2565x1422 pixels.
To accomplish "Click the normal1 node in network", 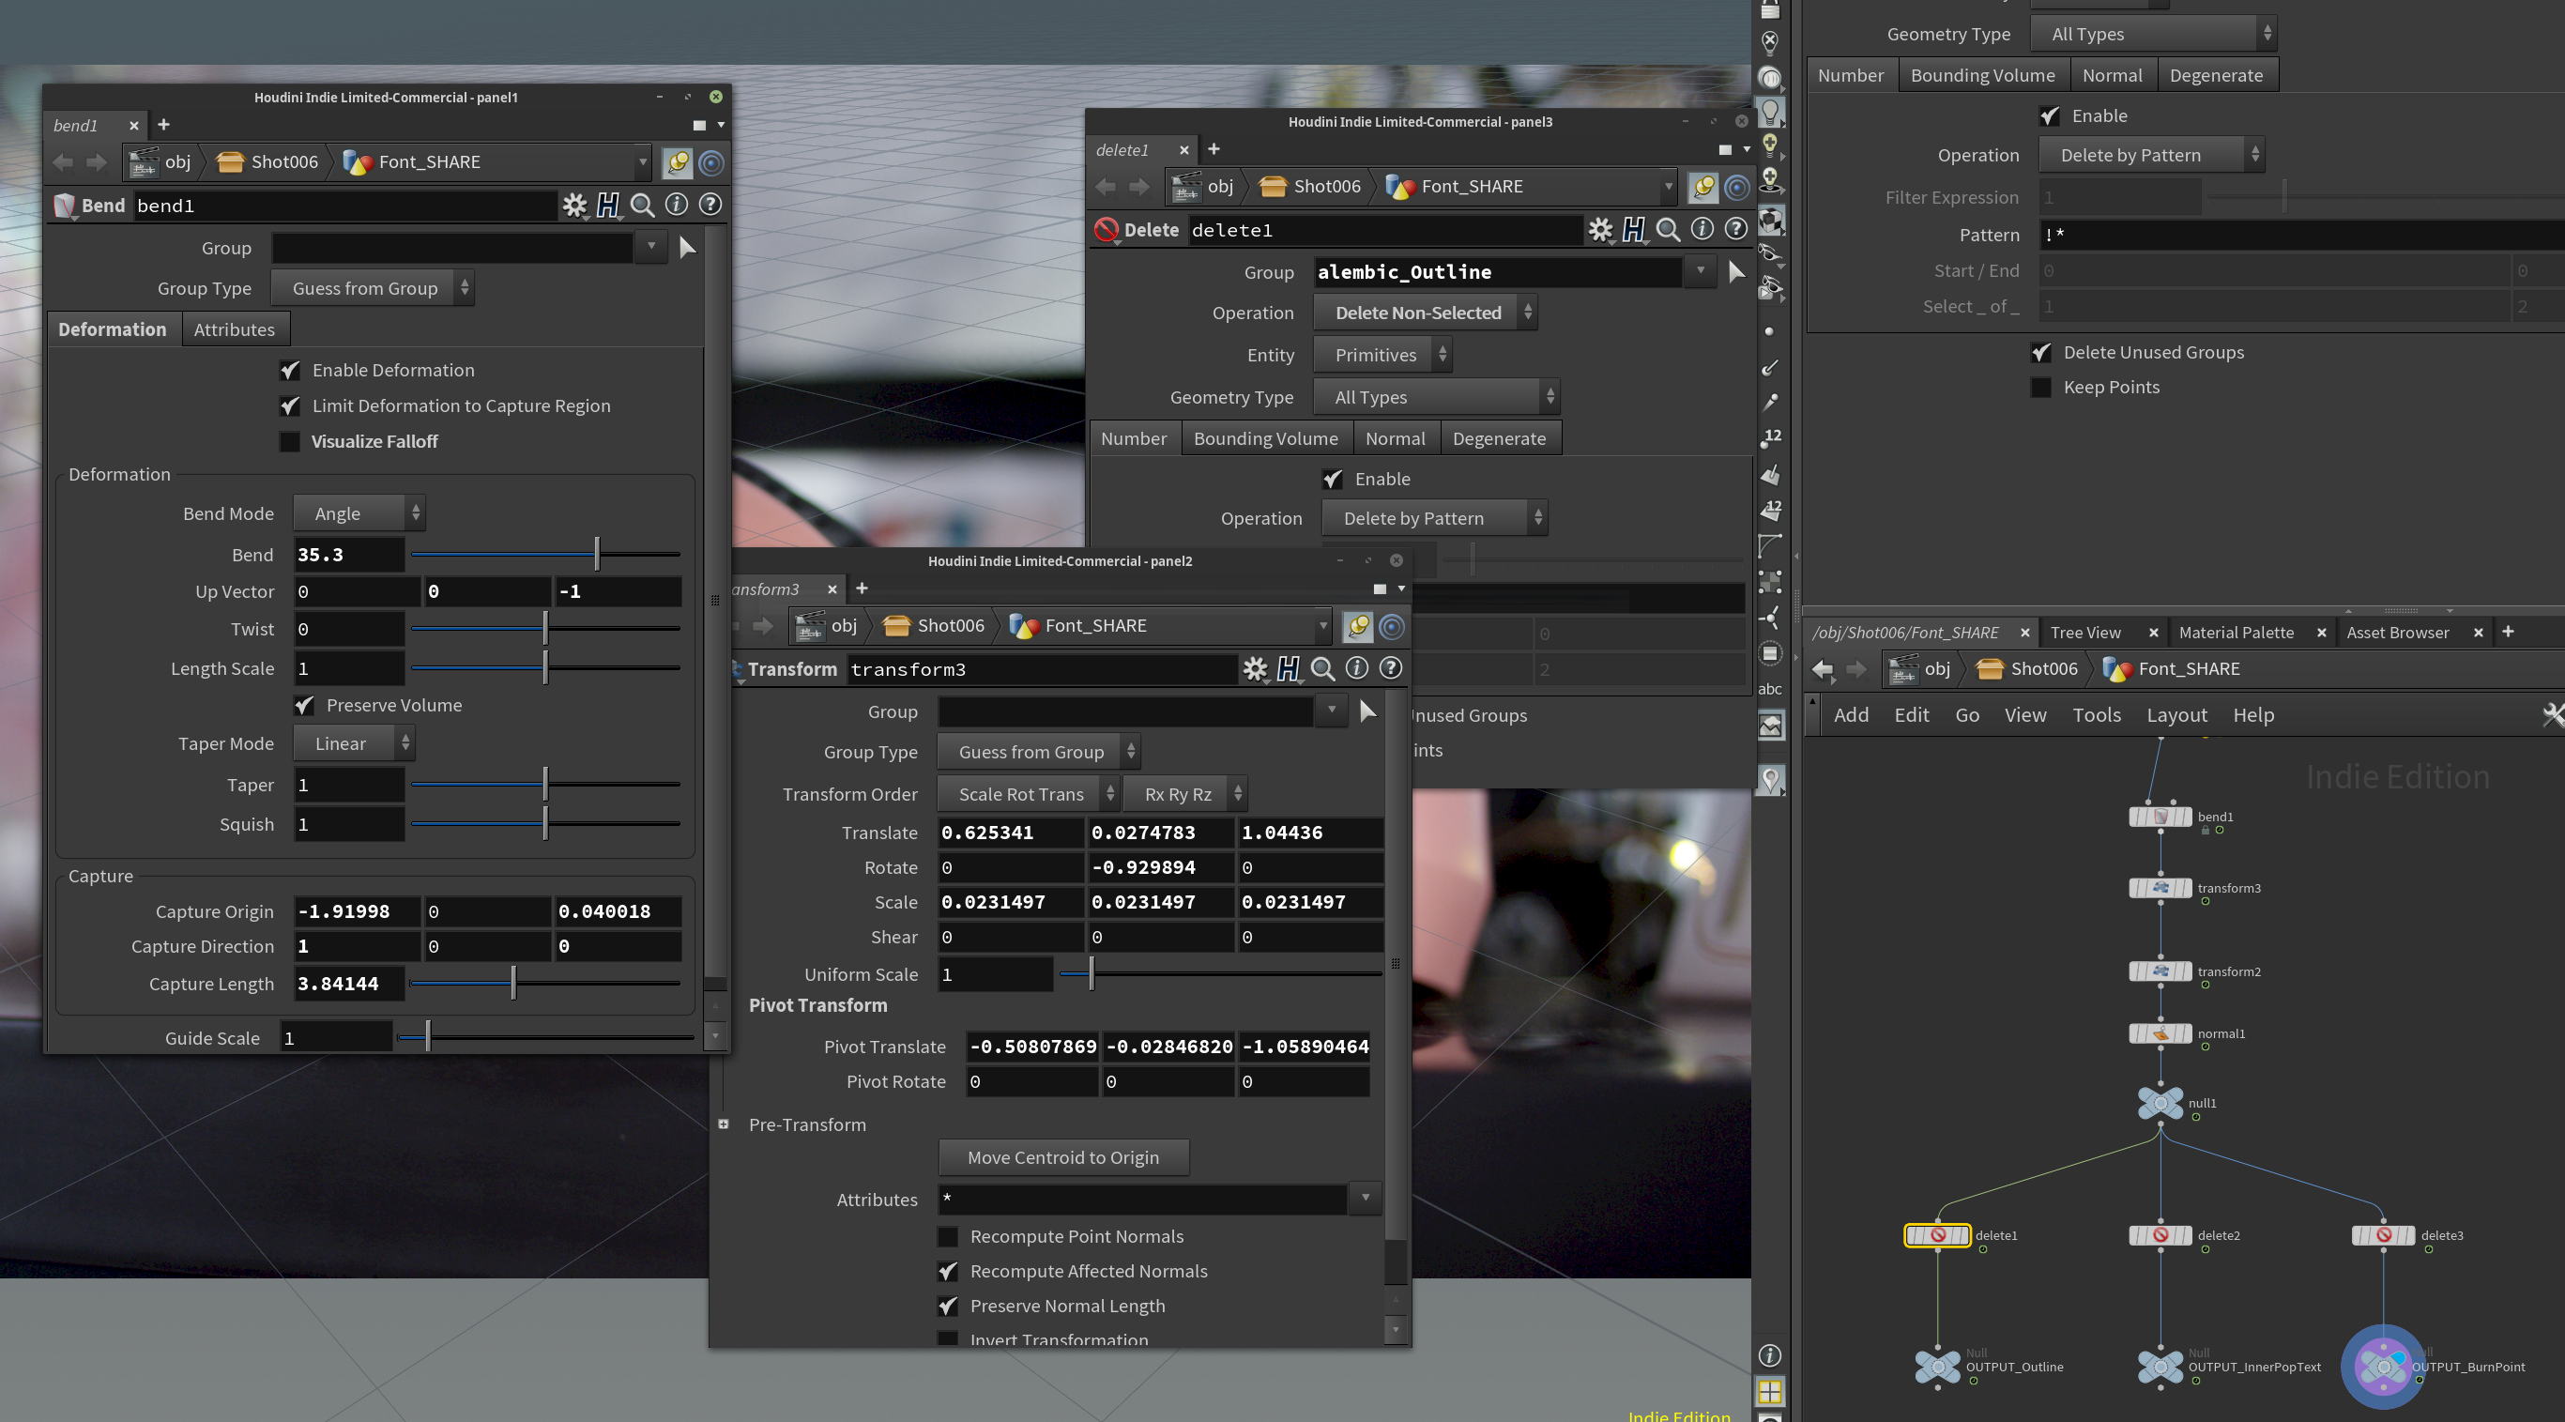I will coord(2160,1033).
